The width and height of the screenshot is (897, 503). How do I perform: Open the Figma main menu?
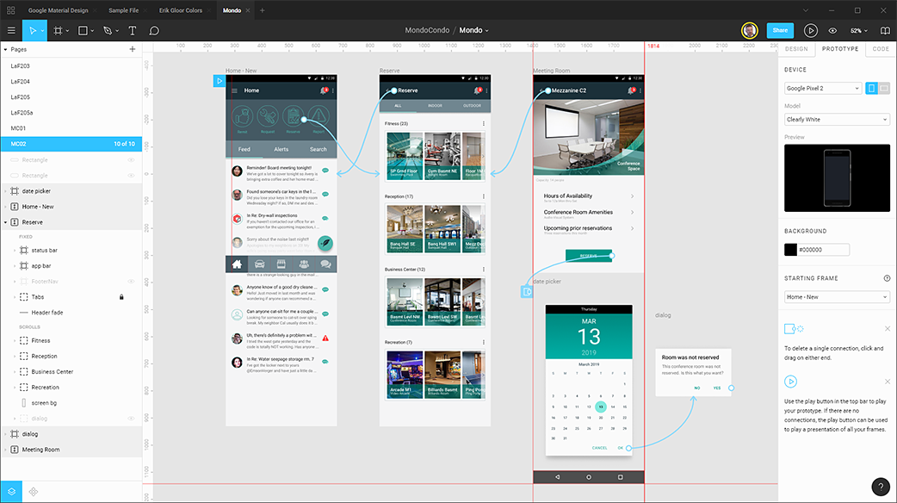click(10, 30)
